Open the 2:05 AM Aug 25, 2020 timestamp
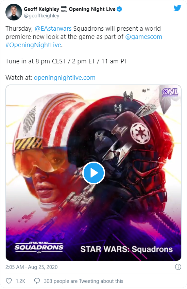 coord(31,267)
